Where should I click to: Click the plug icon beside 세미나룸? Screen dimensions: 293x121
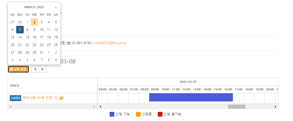click(61, 98)
